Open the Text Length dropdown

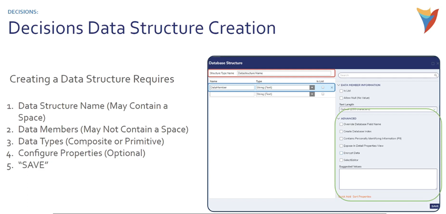(x=388, y=109)
